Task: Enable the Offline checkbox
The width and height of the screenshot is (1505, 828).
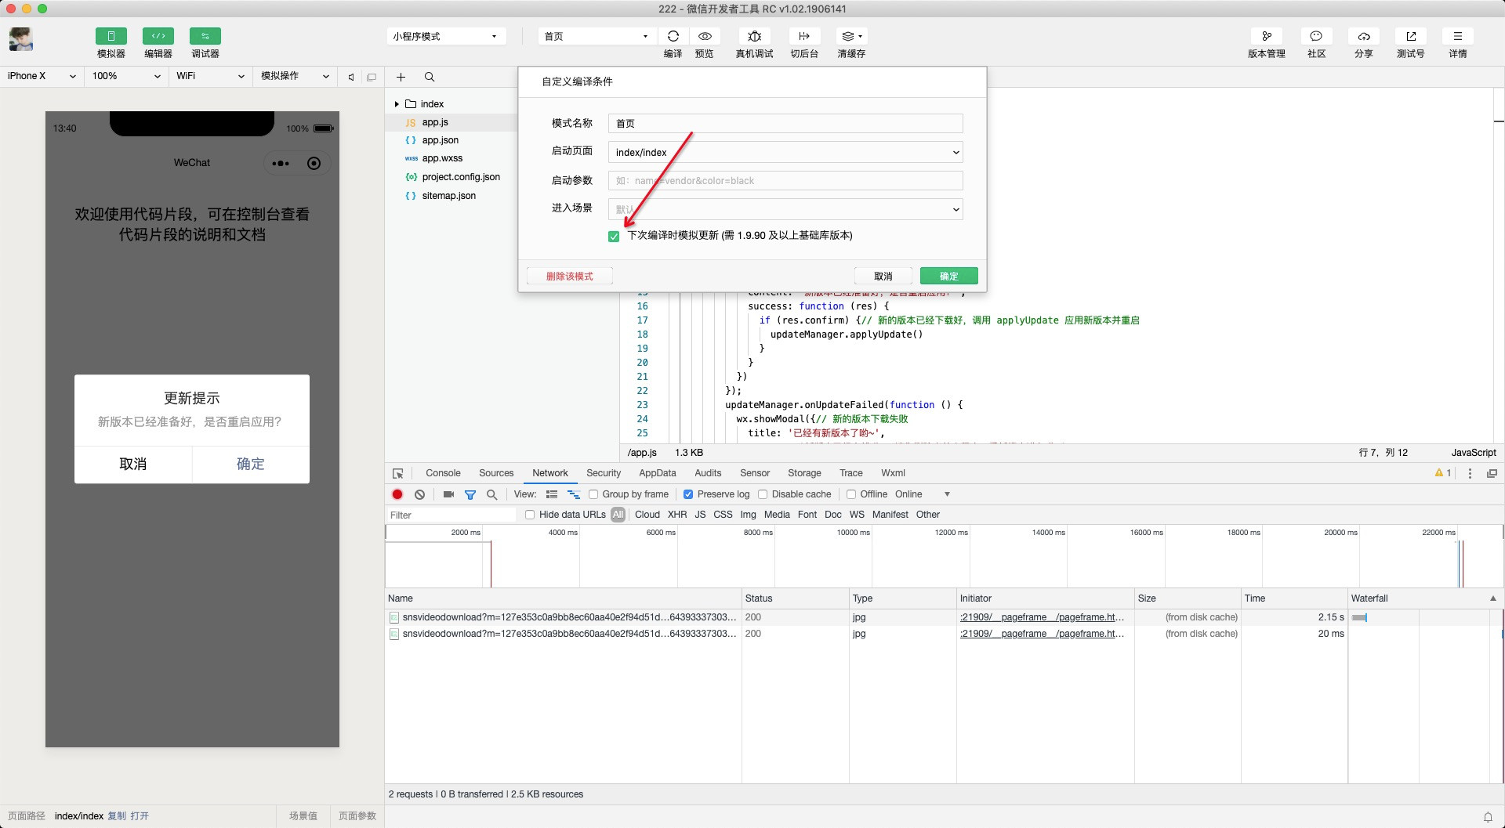Action: [x=851, y=494]
